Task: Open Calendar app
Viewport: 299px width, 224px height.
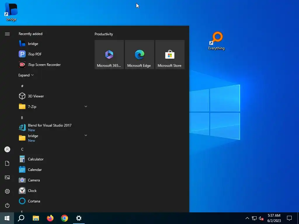Action: coord(53,169)
